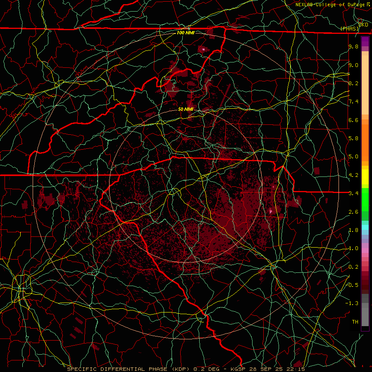Click the Specific Differential Phase (KDP) caption
372x372 pixels.
pos(129,369)
